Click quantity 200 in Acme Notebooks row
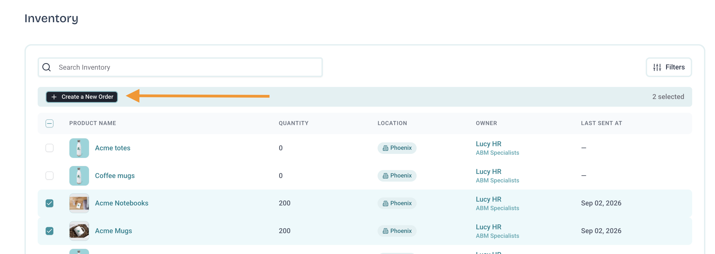Viewport: 715px width, 254px height. point(285,203)
